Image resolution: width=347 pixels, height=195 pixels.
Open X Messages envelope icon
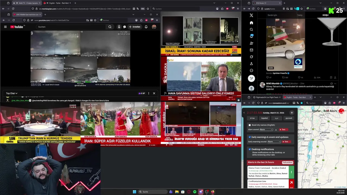[251, 50]
